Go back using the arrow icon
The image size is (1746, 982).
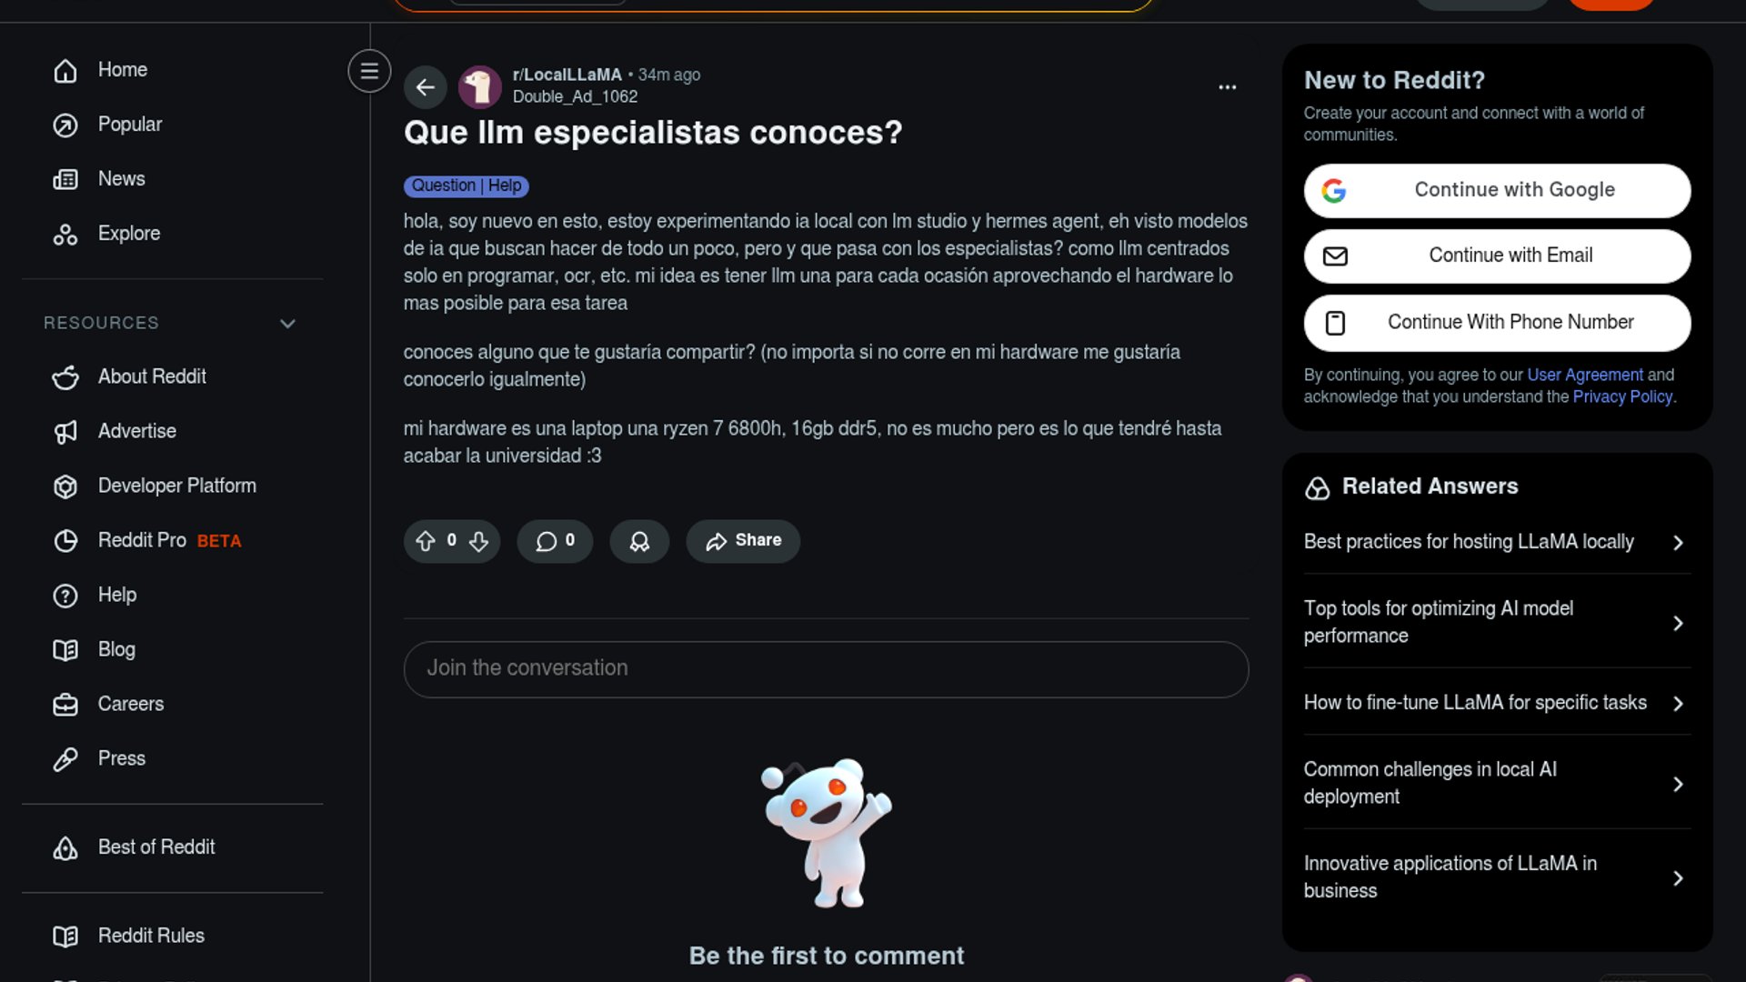pos(425,87)
